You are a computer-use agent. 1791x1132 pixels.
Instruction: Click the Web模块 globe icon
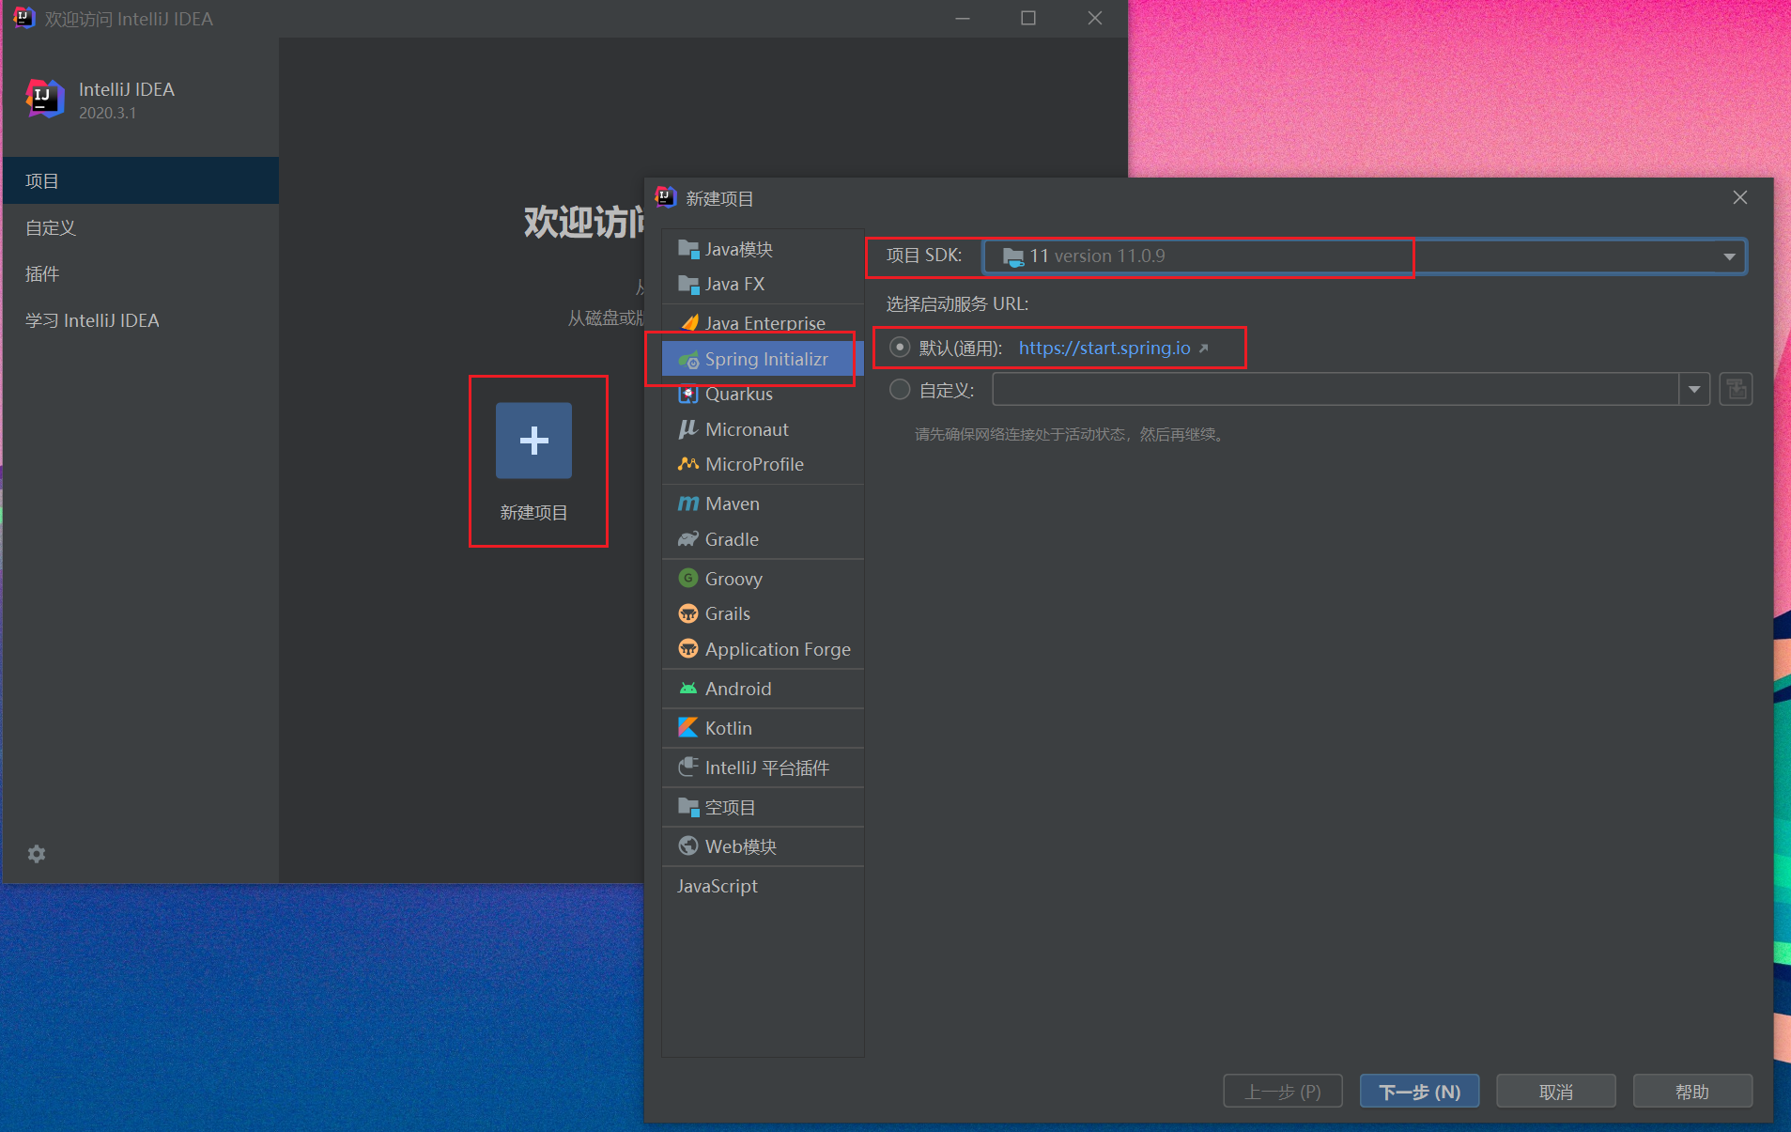(688, 846)
